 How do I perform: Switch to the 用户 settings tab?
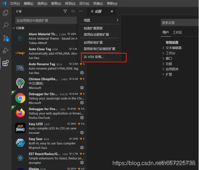click(166, 32)
